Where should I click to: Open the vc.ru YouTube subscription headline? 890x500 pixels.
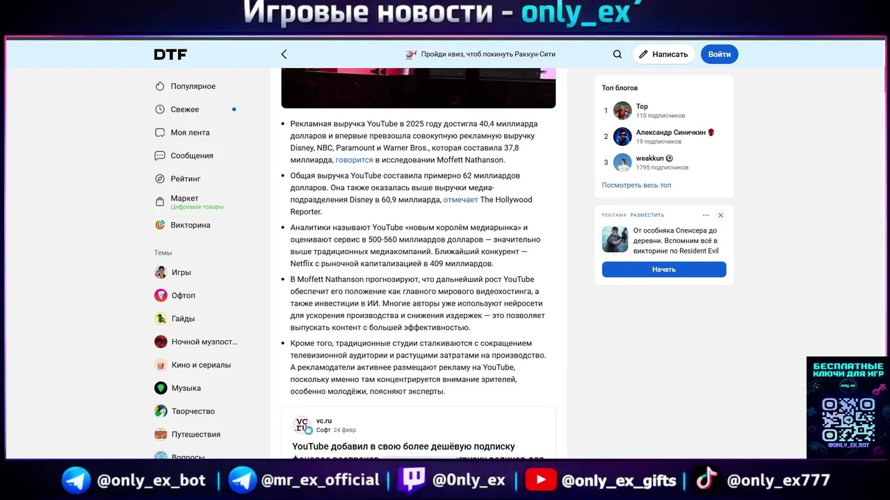click(418, 452)
